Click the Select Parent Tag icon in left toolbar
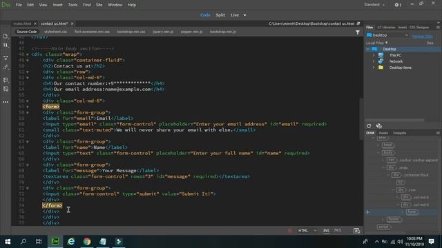This screenshot has width=442, height=248. click(x=6, y=68)
